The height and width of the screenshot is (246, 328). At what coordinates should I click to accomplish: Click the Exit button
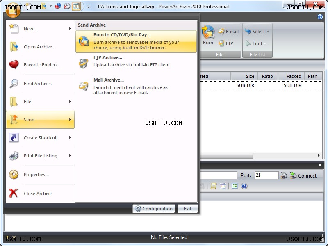tap(188, 209)
